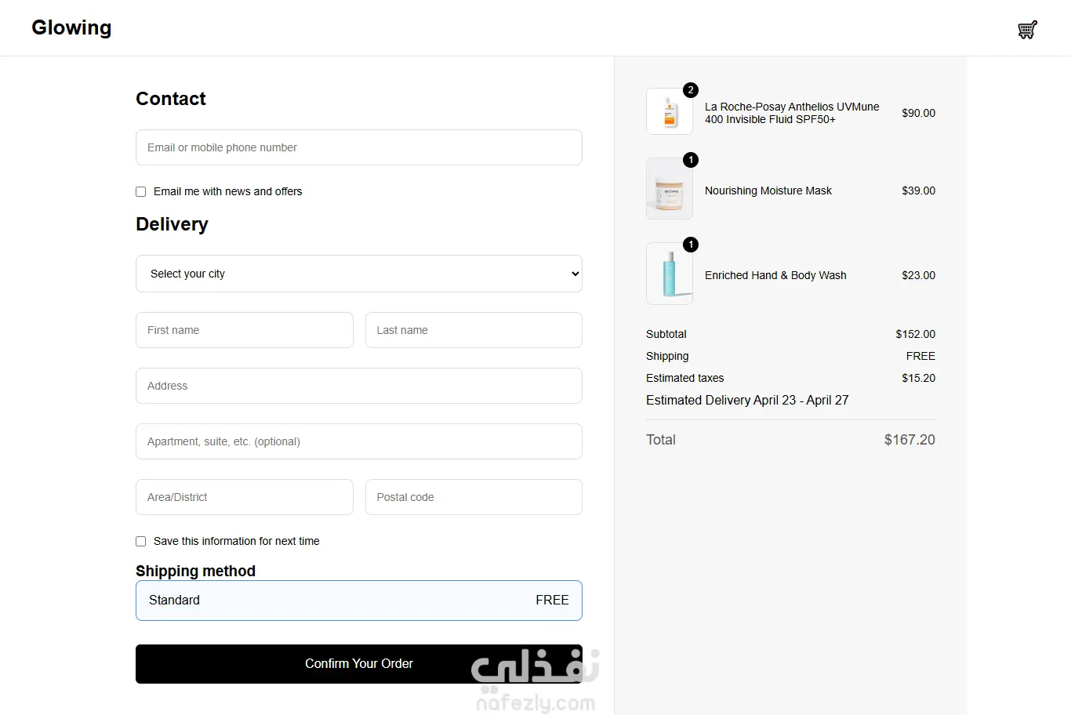This screenshot has height=715, width=1071.
Task: Select the Standard shipping method option
Action: coord(359,601)
